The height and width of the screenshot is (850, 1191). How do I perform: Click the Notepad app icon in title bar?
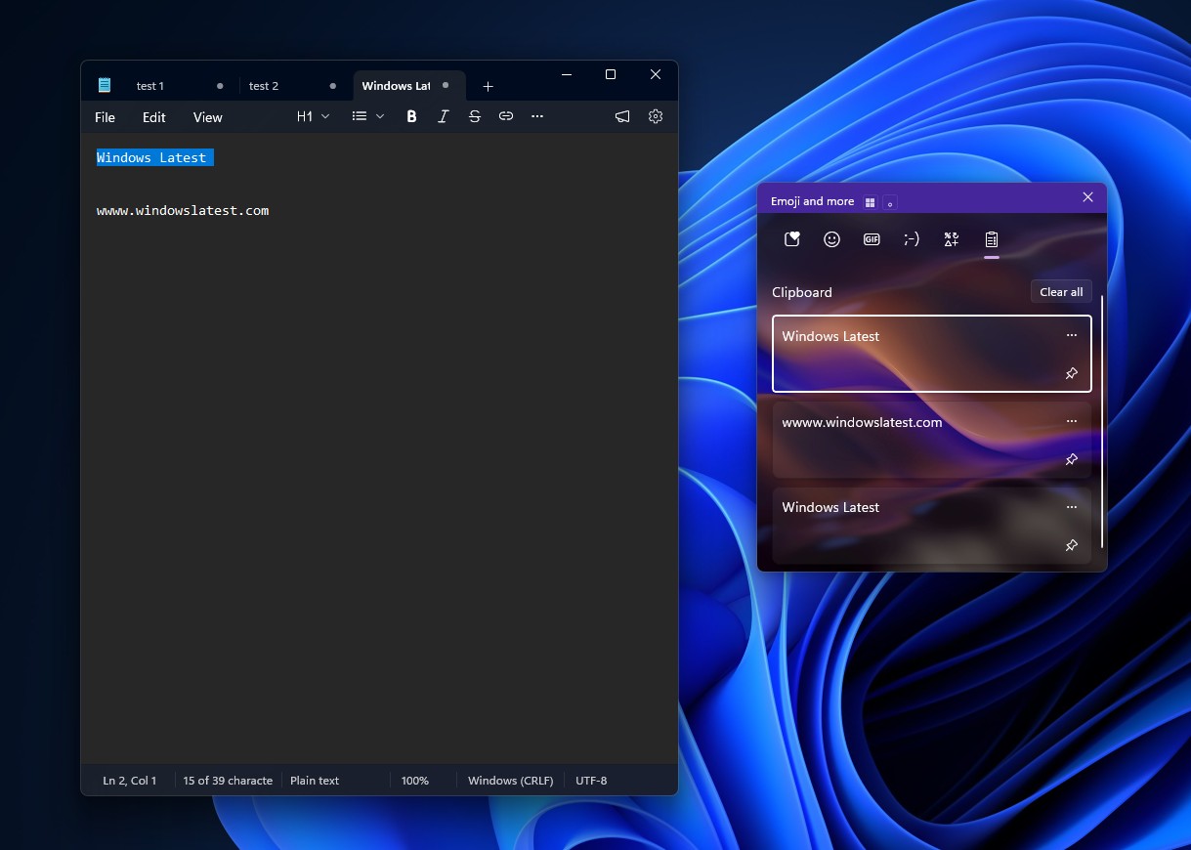pos(105,86)
